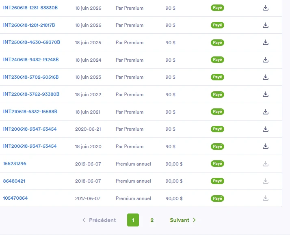Go to next page with Suivant
The width and height of the screenshot is (290, 235).
(183, 220)
